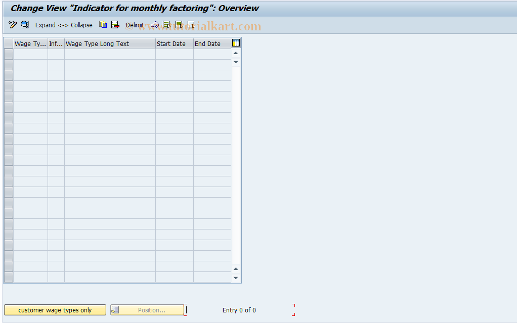Screen dimensions: 517x323
Task: Click Expand <-> Collapse button
Action: (x=64, y=25)
